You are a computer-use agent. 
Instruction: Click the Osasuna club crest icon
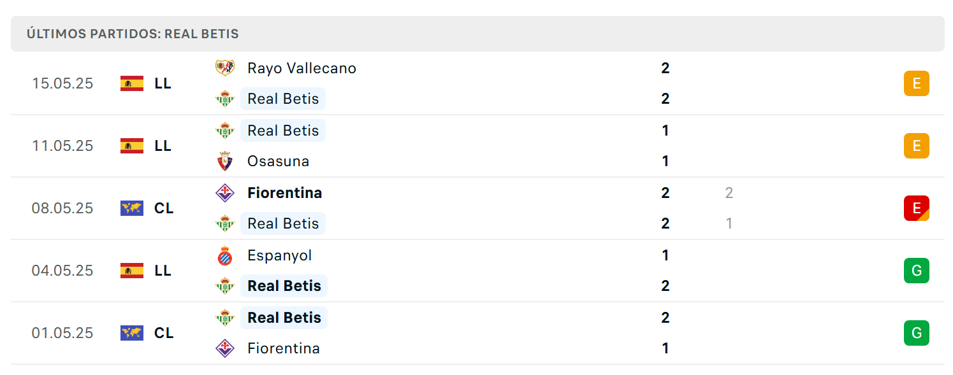tap(225, 161)
